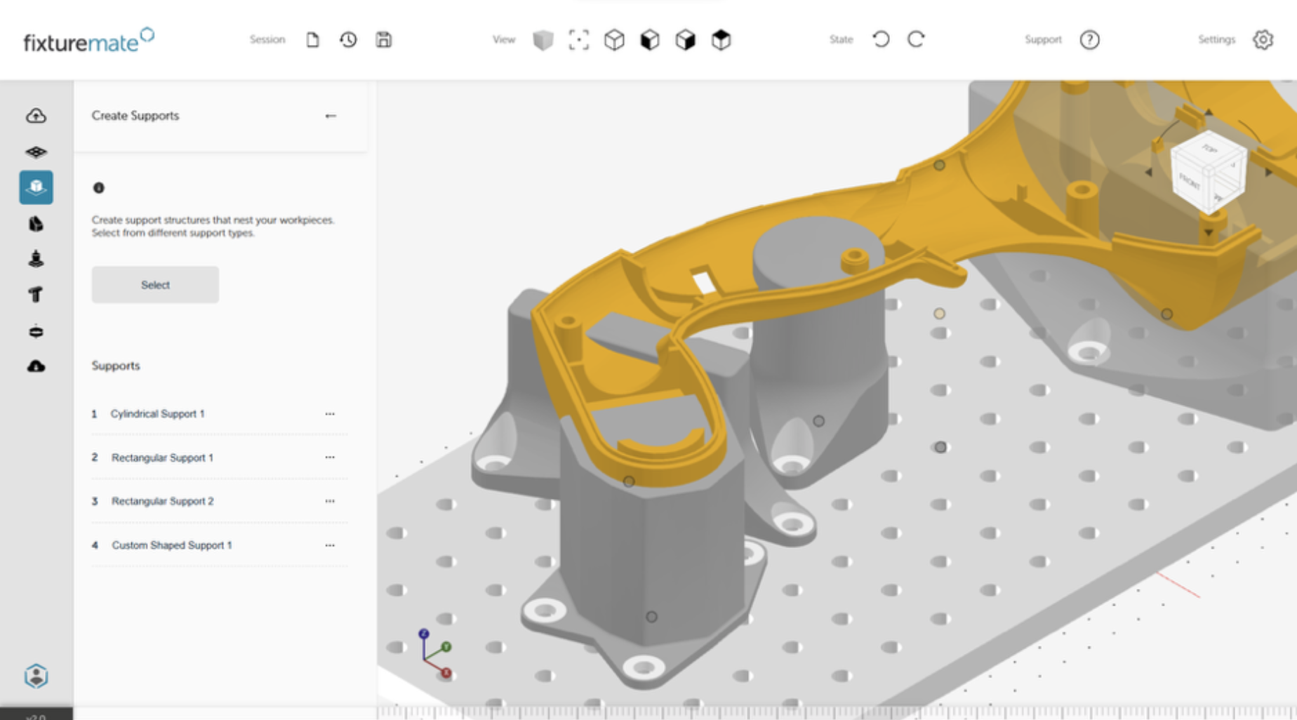Click the Undo arrow under State
The width and height of the screenshot is (1297, 720).
point(881,39)
